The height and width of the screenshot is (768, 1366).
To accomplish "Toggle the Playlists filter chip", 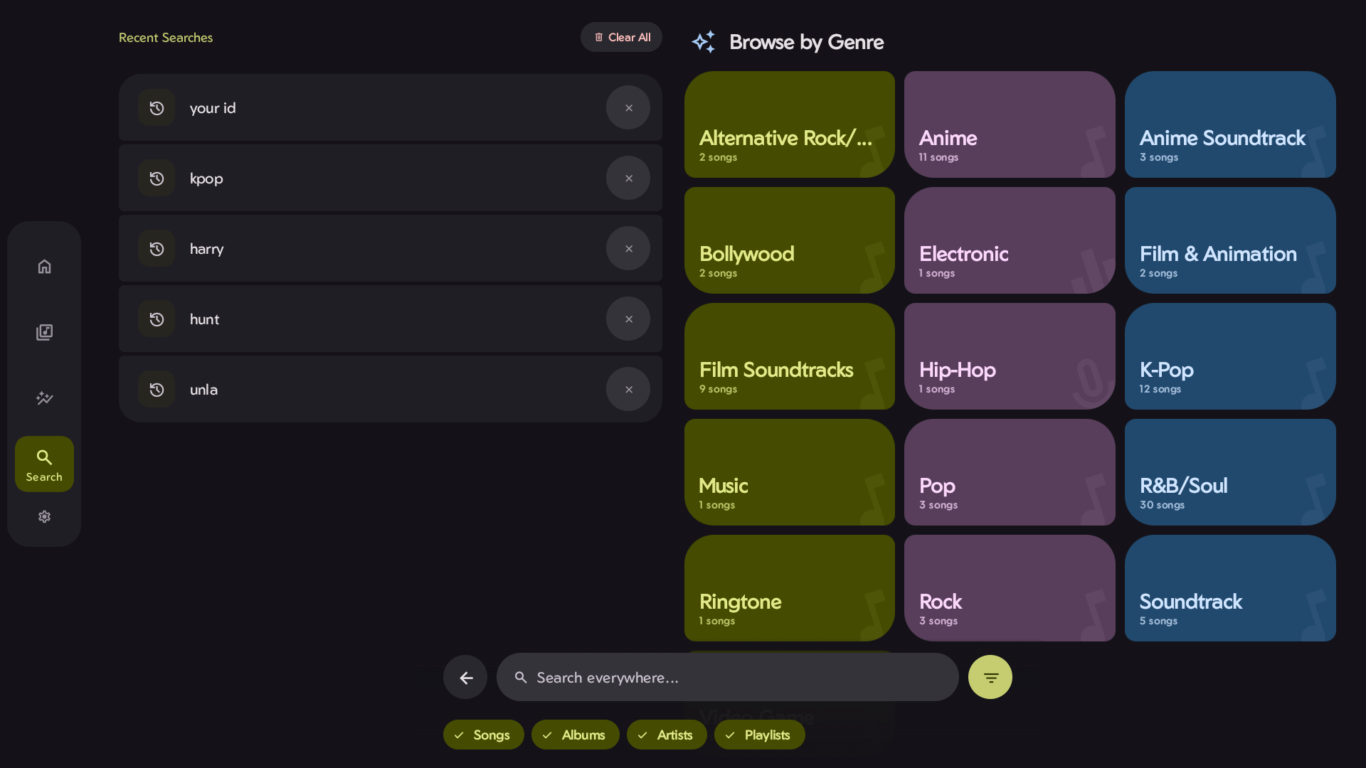I will coord(759,735).
